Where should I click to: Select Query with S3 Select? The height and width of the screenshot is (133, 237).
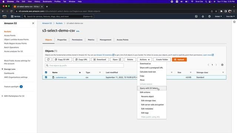[152, 88]
